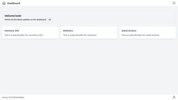The image size is (178, 100).
Task: Click the Dashboard title text
Action: [x=14, y=3]
